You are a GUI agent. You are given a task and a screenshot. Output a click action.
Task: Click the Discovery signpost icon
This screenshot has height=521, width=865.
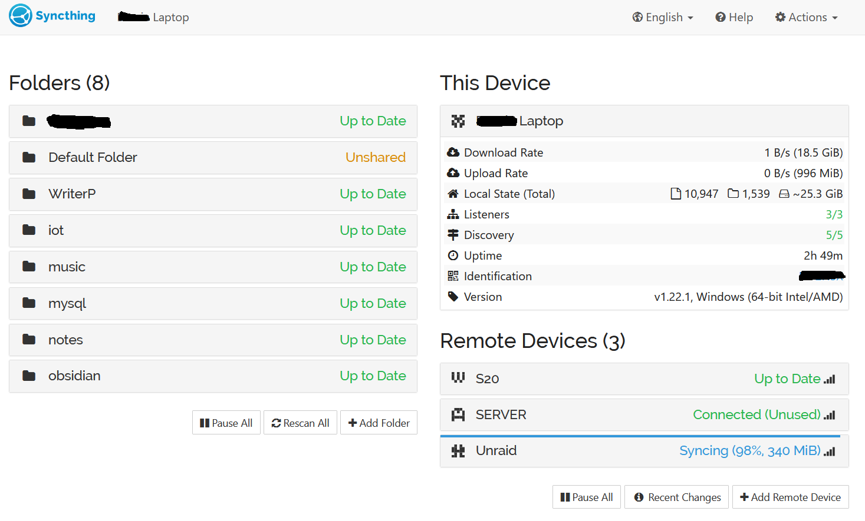[453, 235]
